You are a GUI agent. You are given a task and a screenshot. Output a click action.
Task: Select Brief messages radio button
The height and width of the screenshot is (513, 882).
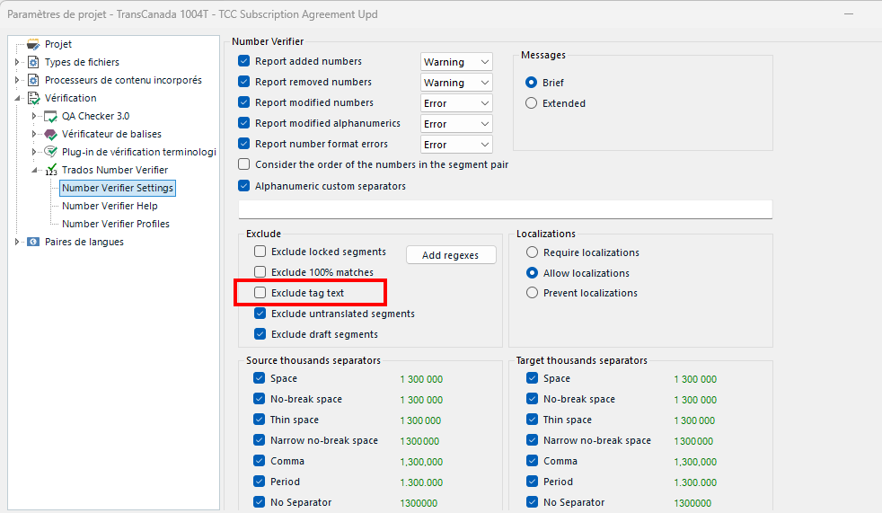pos(531,82)
